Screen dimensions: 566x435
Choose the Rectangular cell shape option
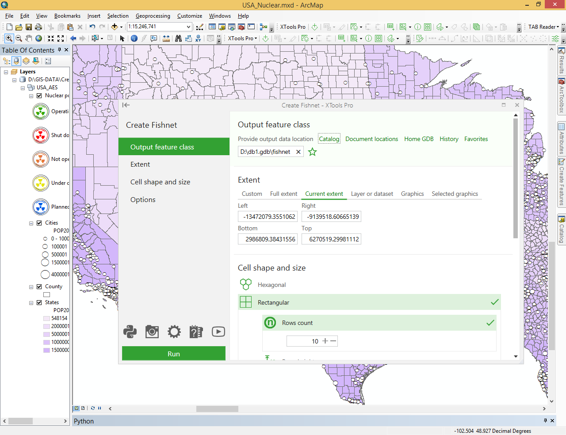pyautogui.click(x=369, y=302)
